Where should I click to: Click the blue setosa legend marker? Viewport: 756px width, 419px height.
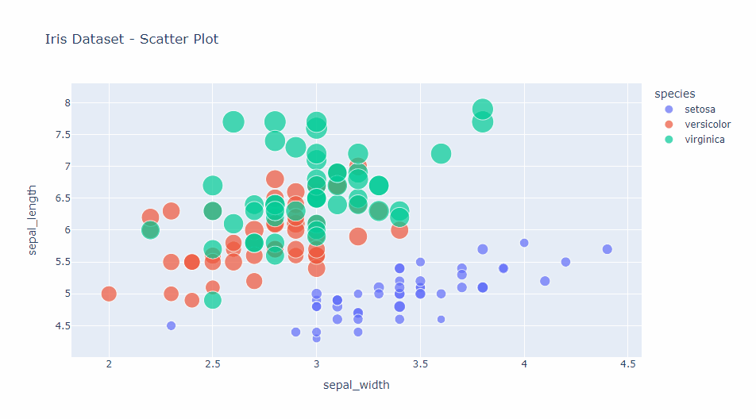669,110
